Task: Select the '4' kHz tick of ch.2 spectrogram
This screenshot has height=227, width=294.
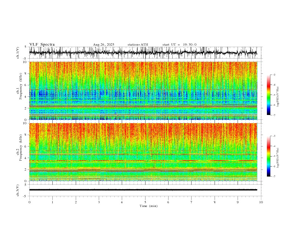Action: [26, 158]
